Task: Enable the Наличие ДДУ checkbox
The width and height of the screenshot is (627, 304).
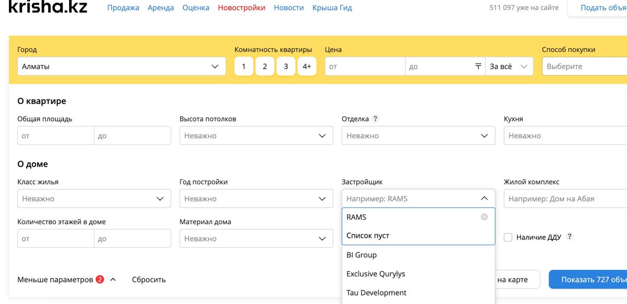Action: 508,237
